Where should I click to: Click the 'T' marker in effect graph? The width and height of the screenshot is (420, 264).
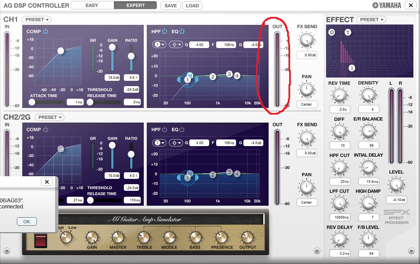coord(348,32)
